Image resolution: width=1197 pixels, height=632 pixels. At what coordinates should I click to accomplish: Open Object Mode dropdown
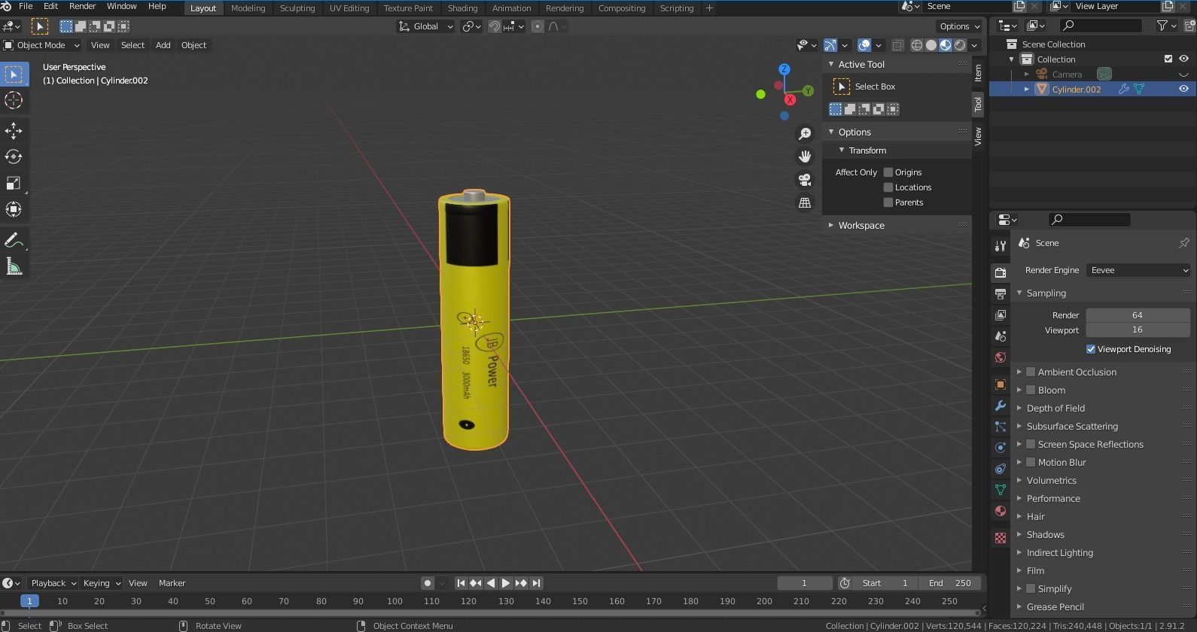point(41,45)
